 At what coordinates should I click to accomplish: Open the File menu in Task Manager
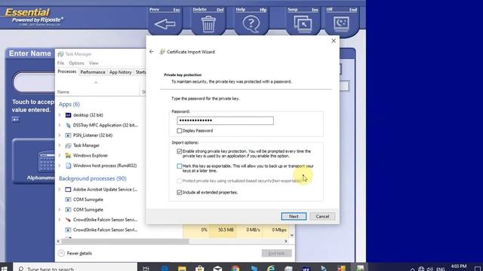click(60, 63)
